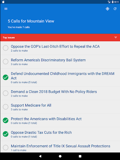Image resolution: width=120 pixels, height=160 pixels.
Task: Tap the battery status icon
Action: tap(112, 2)
